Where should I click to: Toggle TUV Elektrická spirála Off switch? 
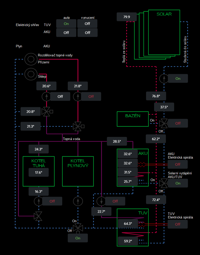pos(178,224)
